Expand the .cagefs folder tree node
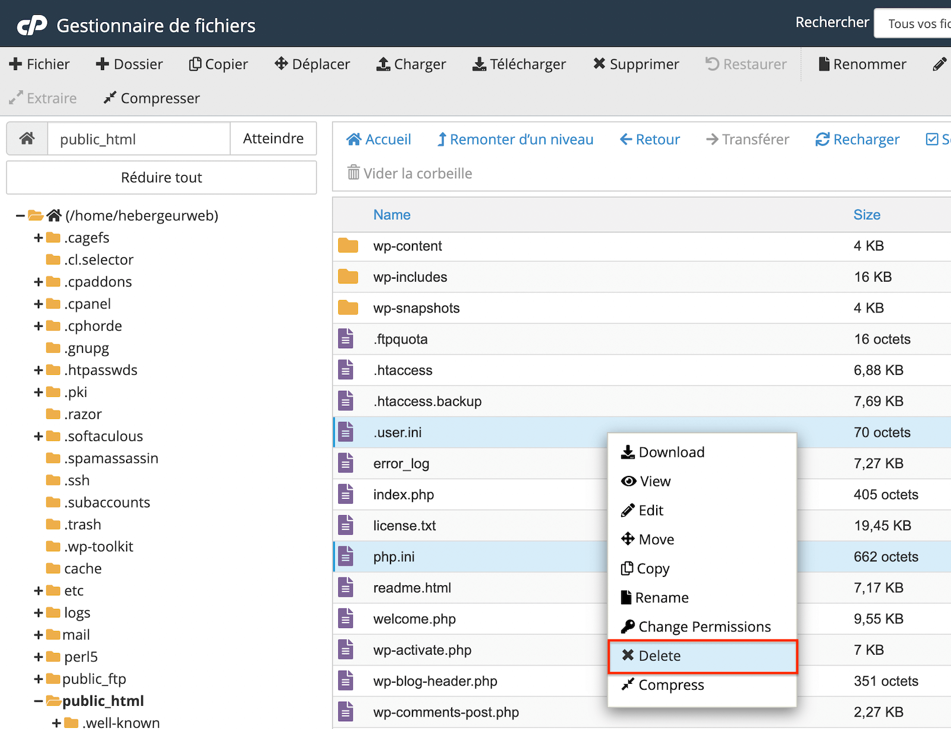This screenshot has height=729, width=951. click(39, 238)
